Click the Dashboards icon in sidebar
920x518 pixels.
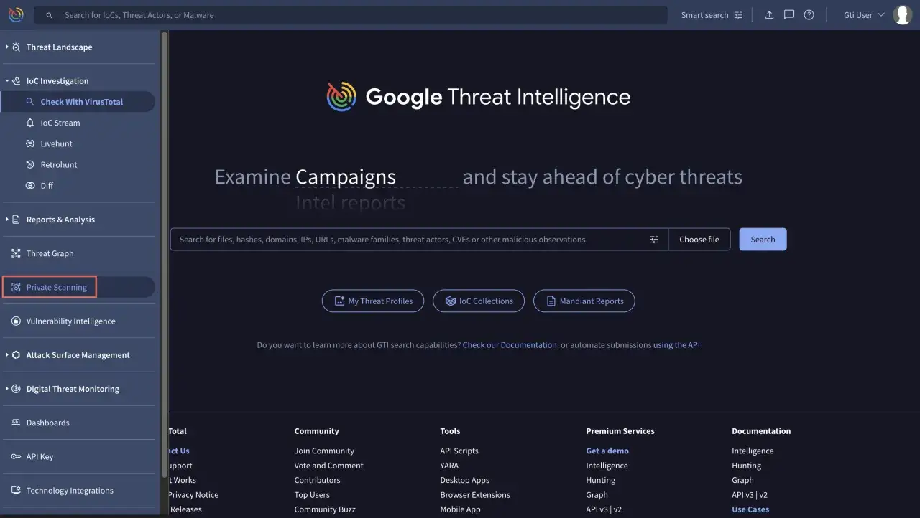[17, 423]
